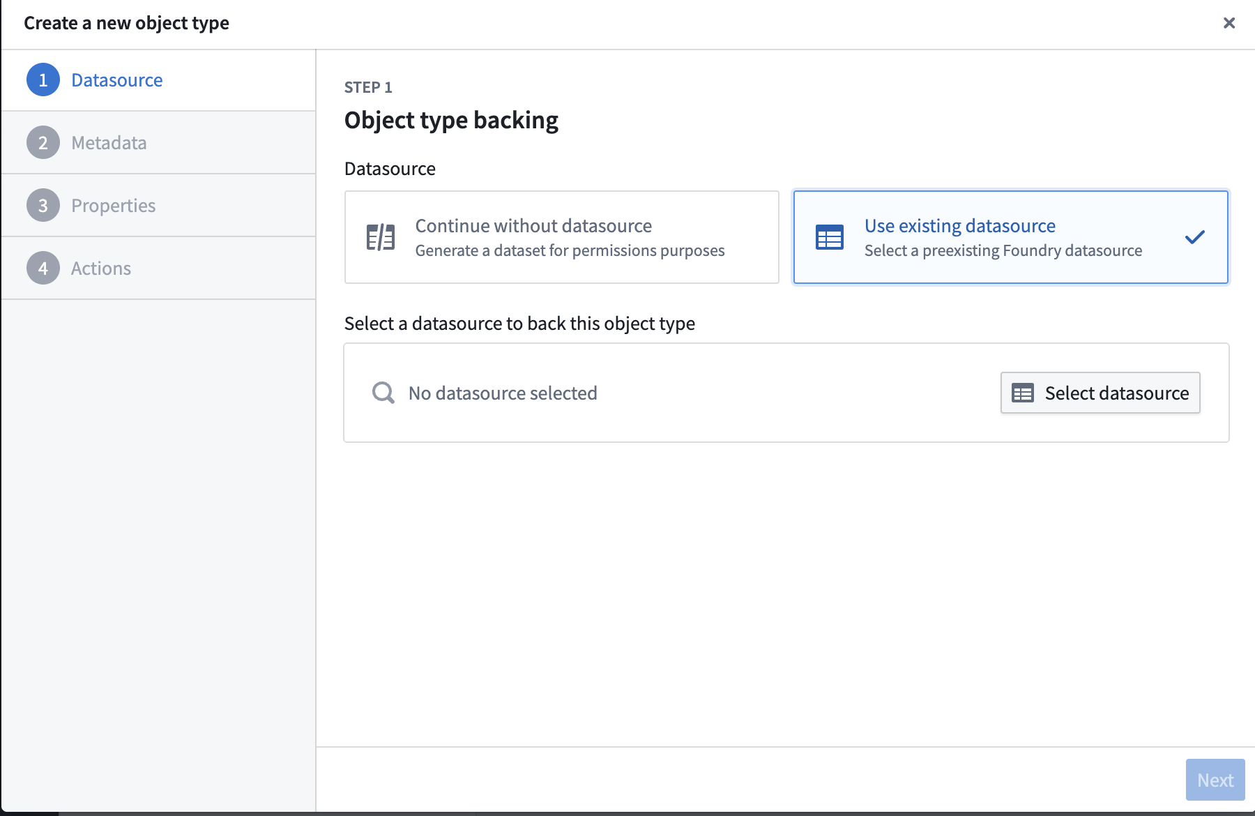Click the 'Create a new object type' title

coord(126,23)
